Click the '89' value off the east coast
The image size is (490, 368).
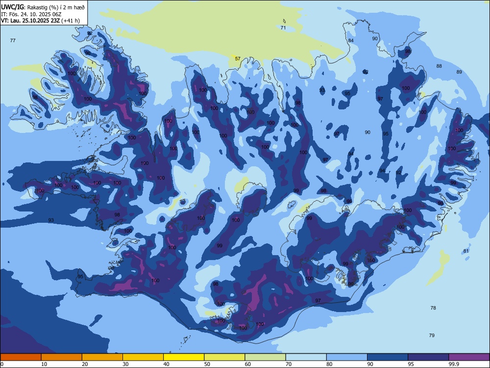tap(459, 72)
